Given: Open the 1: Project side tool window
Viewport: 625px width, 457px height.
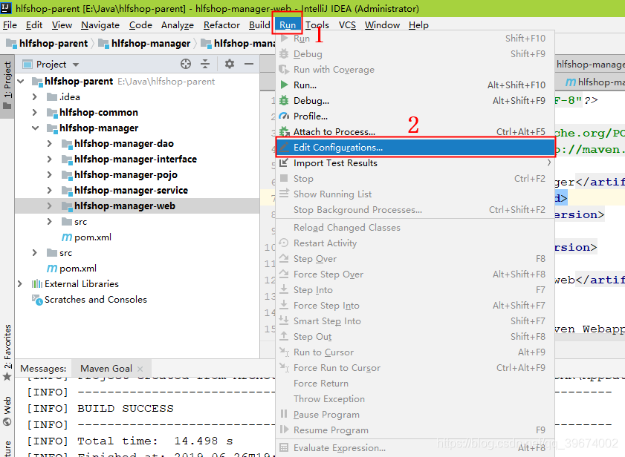Looking at the screenshot, I should (7, 85).
